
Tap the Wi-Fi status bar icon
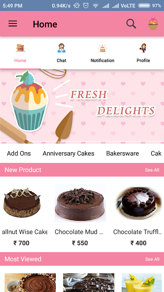[x=95, y=5]
